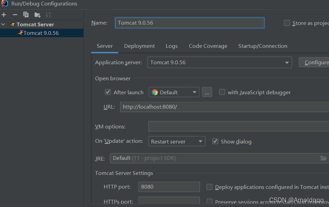
Task: Open browser selection with the '...' button
Action: [207, 92]
